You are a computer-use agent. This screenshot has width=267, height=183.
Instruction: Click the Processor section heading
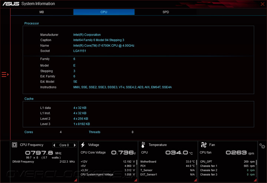32,23
